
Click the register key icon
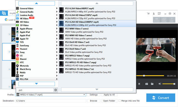[154, 14]
